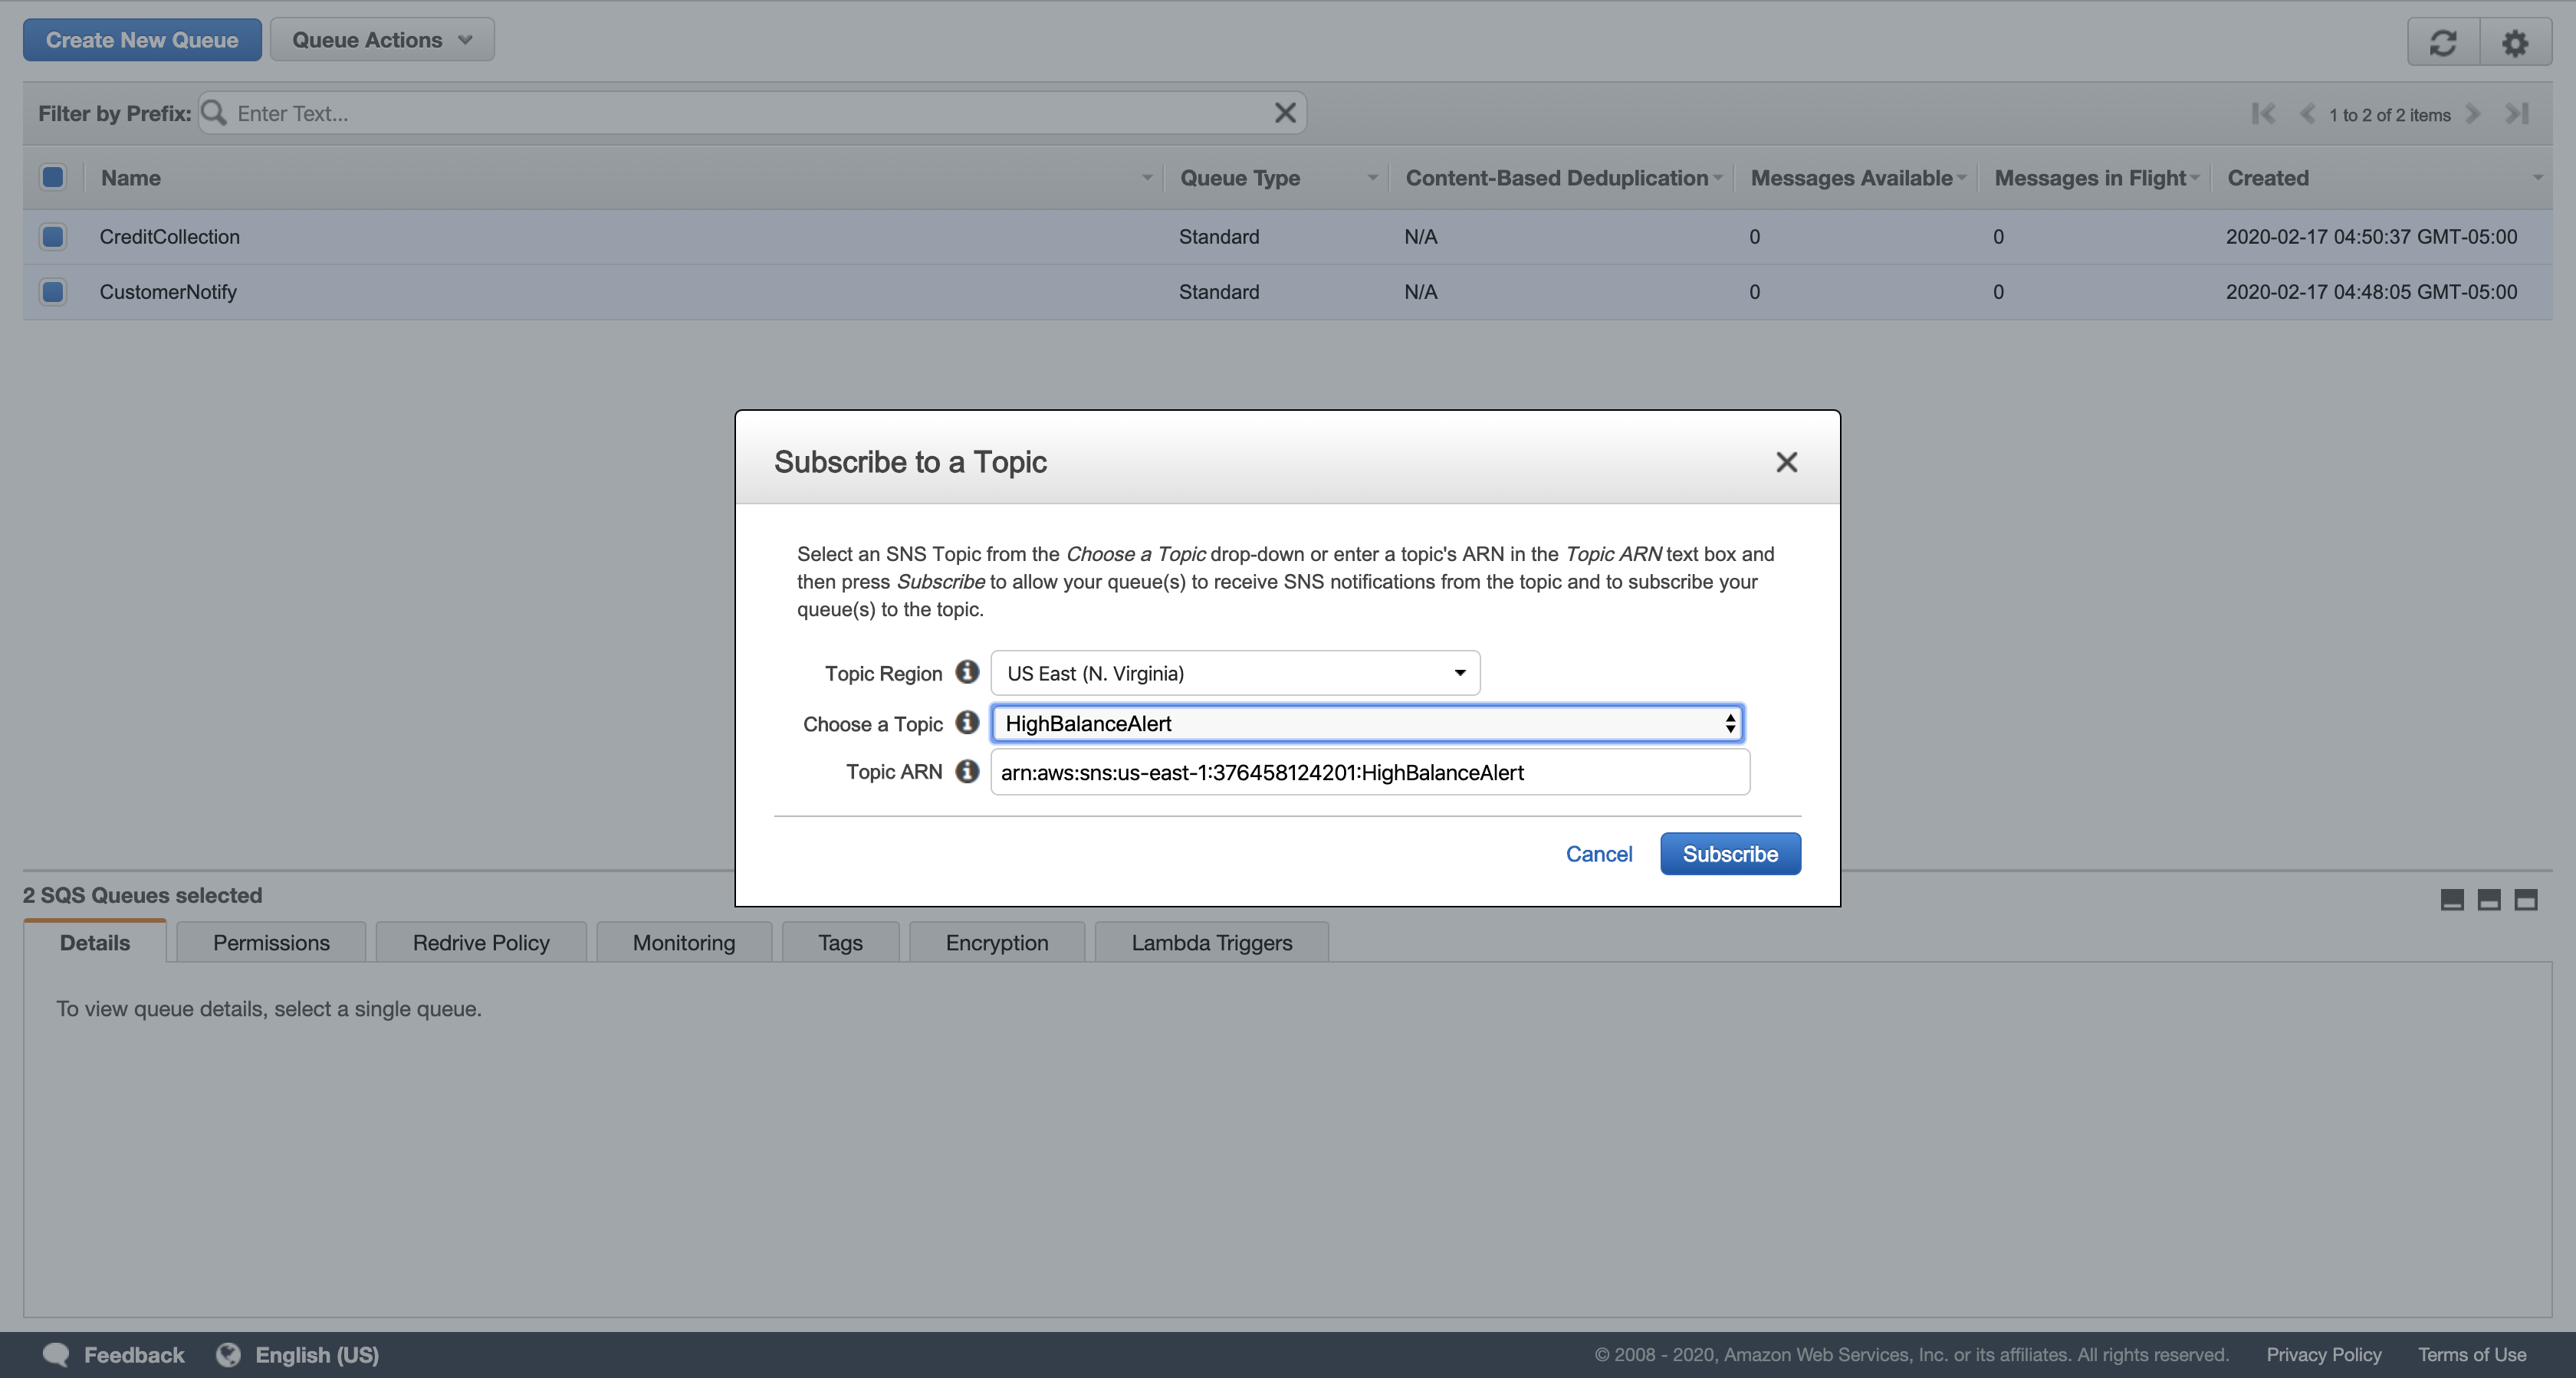
Task: Expand the Queue Actions menu
Action: pos(382,40)
